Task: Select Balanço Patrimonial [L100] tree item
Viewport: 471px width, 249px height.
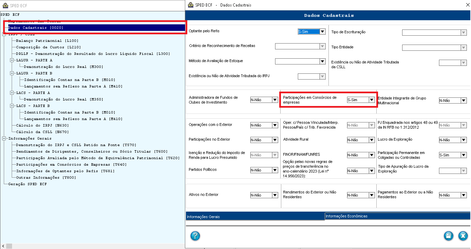Action: 47,40
